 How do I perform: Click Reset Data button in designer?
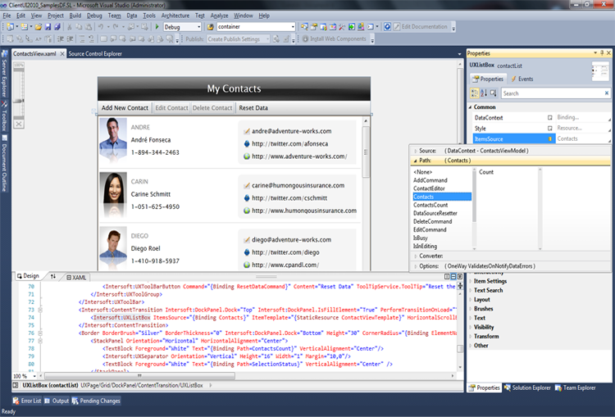253,108
